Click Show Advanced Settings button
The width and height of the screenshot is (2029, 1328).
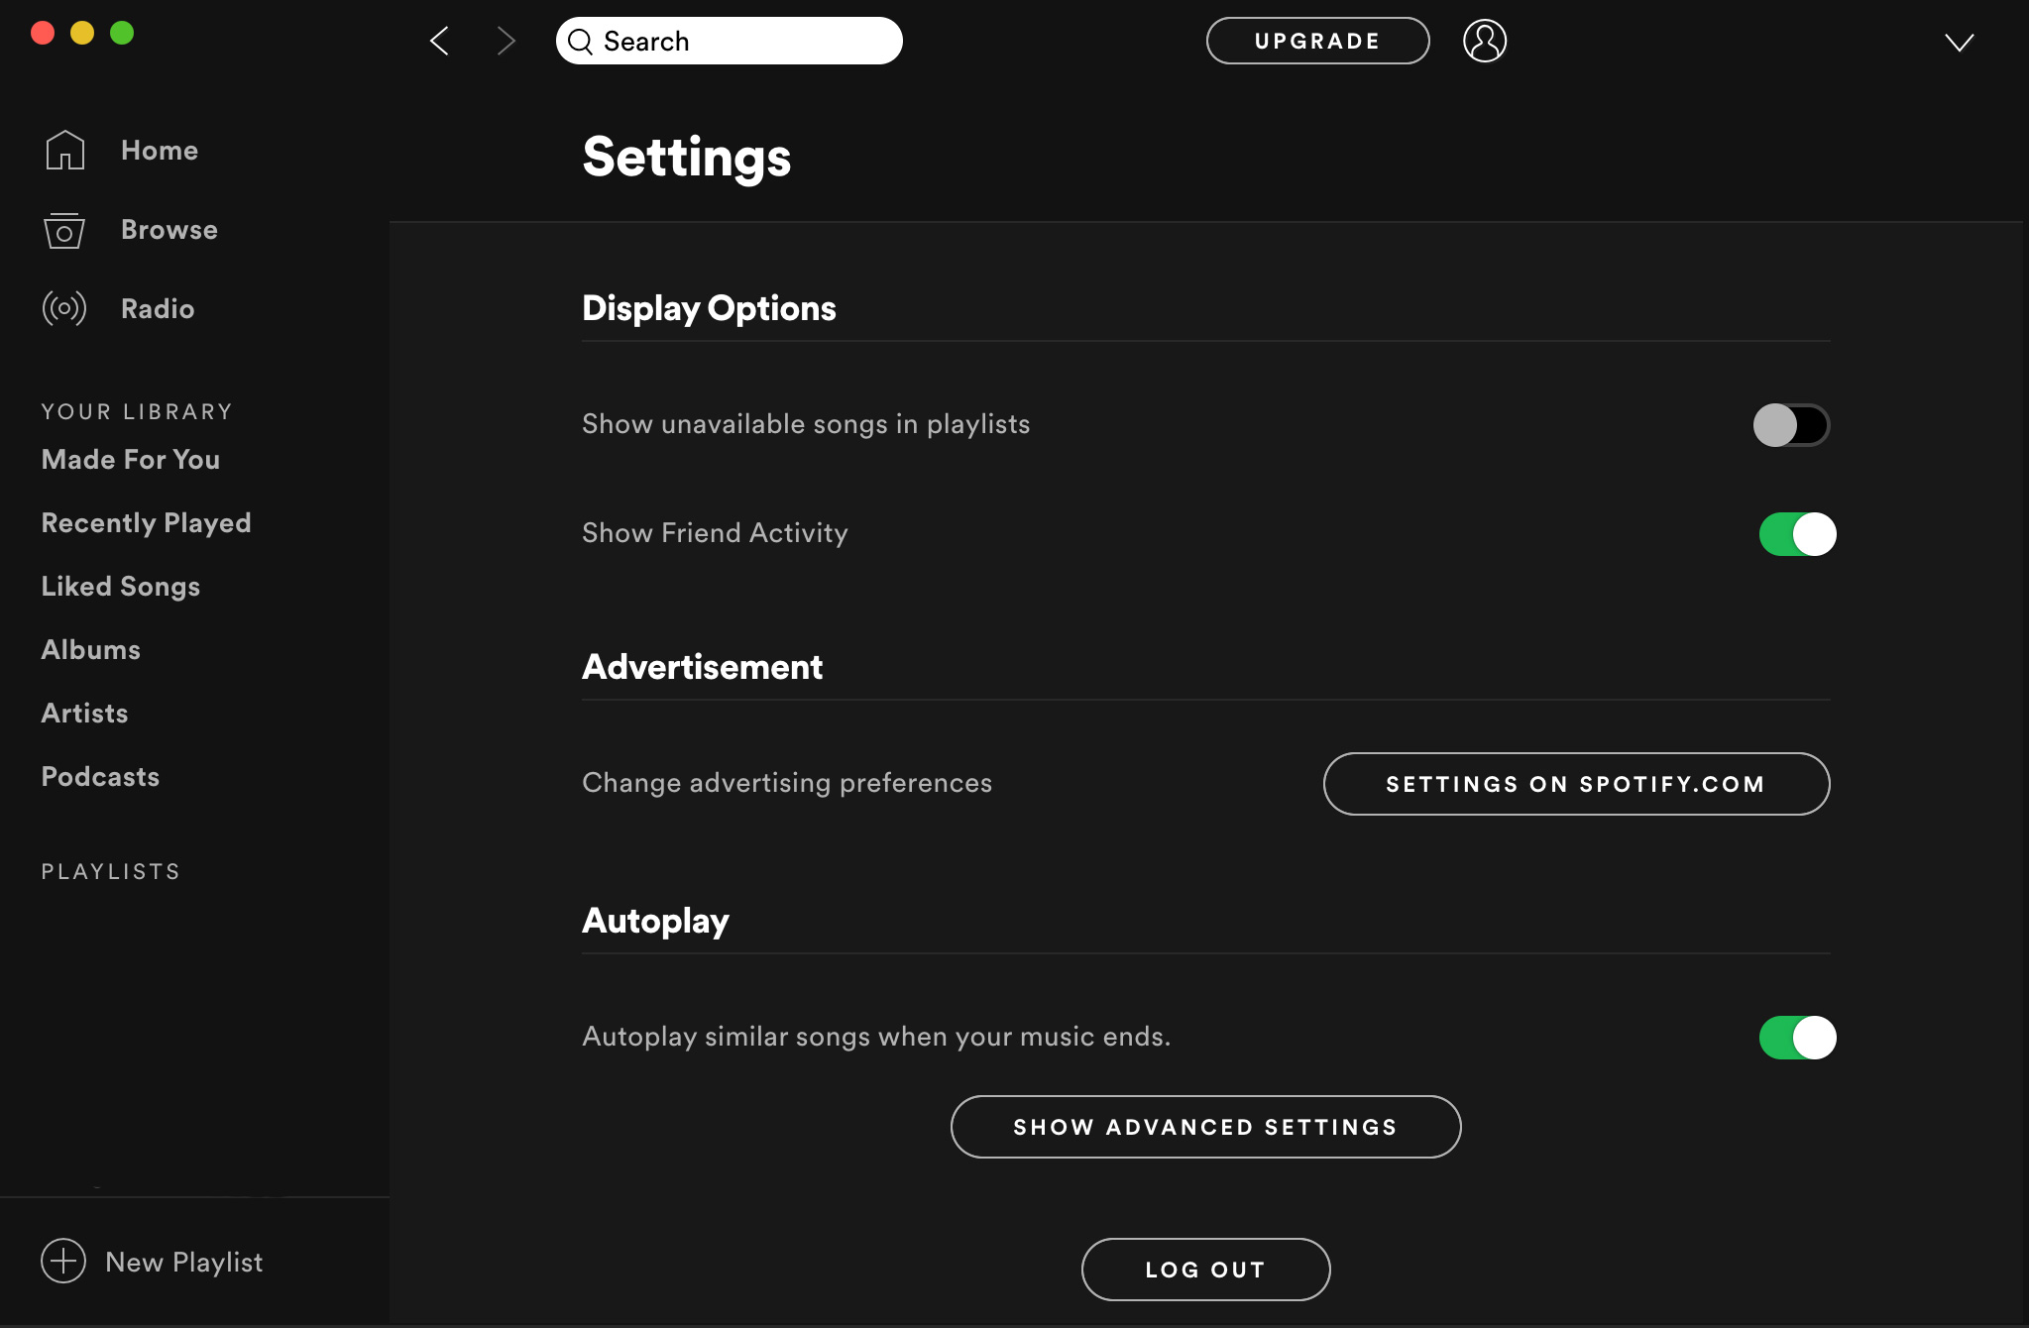pos(1206,1127)
